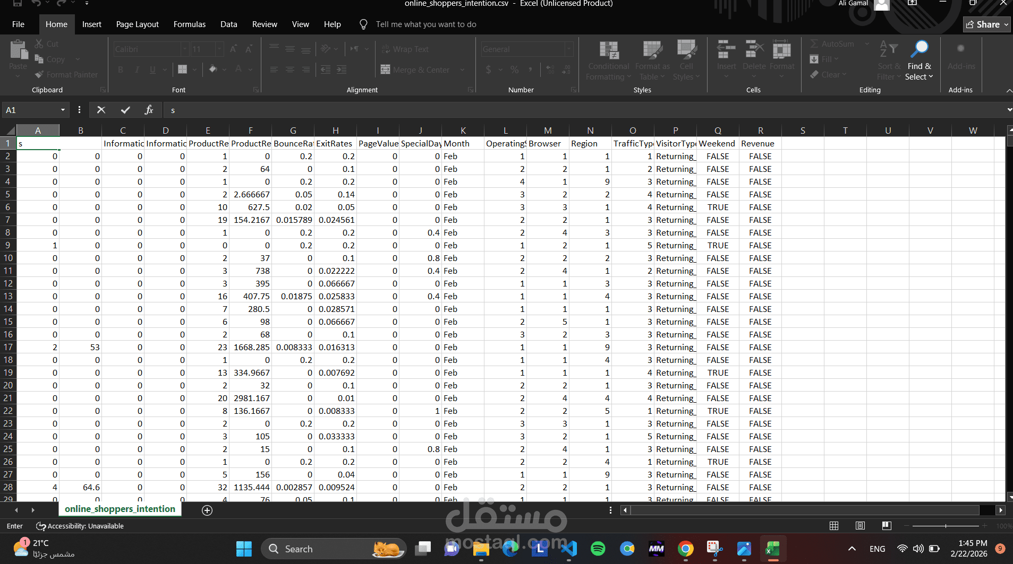Switch to Page Break Preview in status bar
The height and width of the screenshot is (564, 1013).
click(887, 526)
